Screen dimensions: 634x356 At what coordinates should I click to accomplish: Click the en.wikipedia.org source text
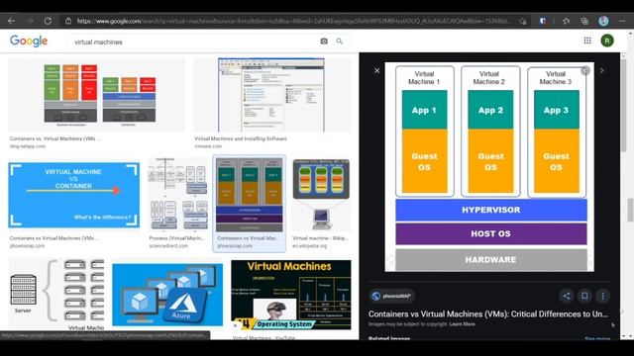click(309, 245)
